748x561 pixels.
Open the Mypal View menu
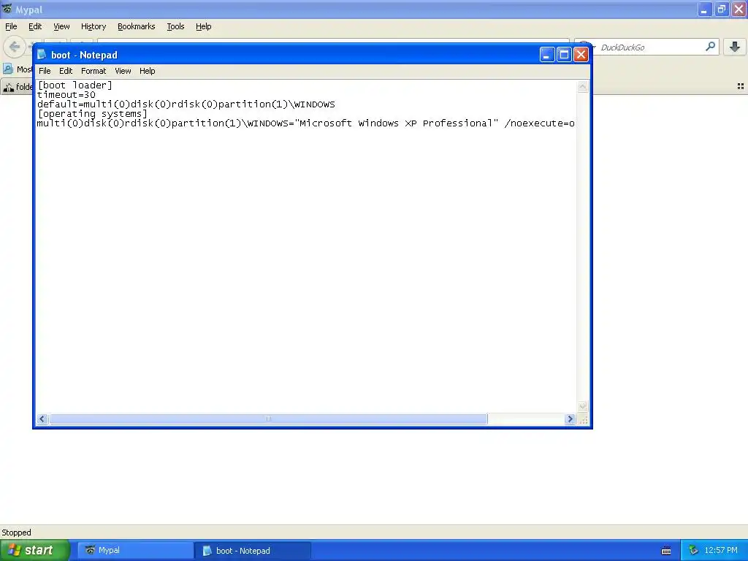(61, 26)
